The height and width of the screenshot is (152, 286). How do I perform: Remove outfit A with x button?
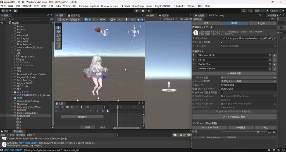[x=275, y=55]
